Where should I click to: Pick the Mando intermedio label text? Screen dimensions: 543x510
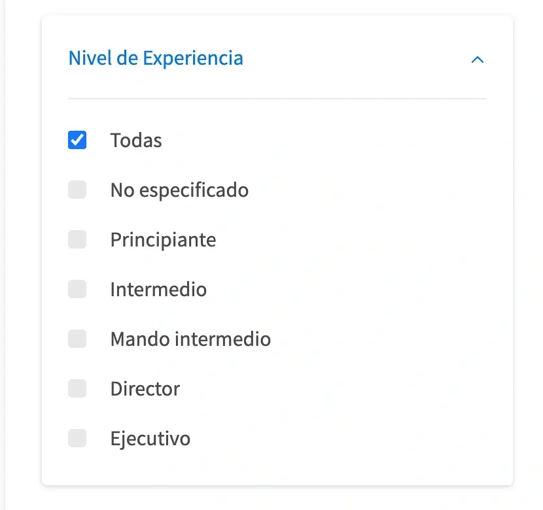pyautogui.click(x=190, y=339)
